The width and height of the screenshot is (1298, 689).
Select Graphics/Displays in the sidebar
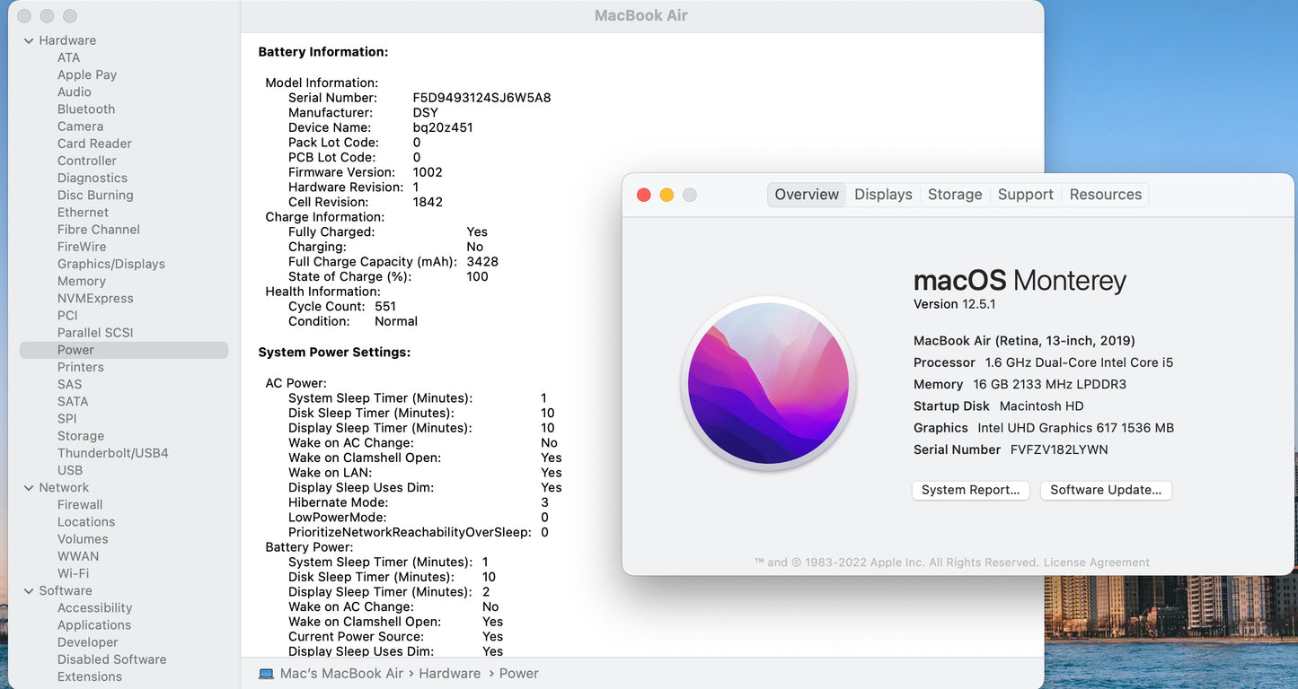[x=111, y=264]
